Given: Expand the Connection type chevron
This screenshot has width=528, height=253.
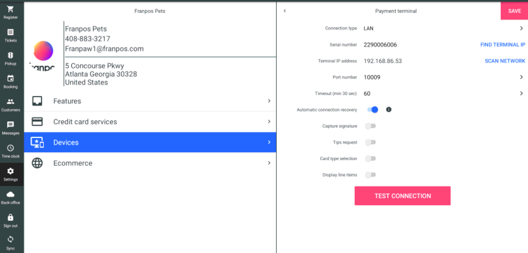Looking at the screenshot, I should (521, 28).
